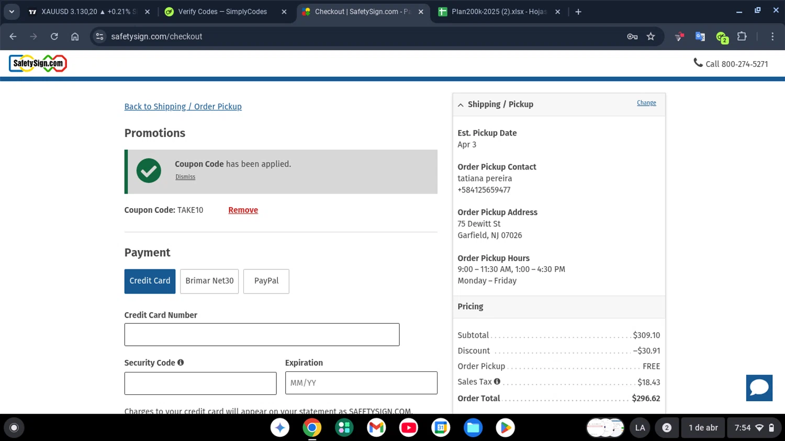Open the SimplyCodes extension icon
Viewport: 785px width, 441px height.
(721, 37)
